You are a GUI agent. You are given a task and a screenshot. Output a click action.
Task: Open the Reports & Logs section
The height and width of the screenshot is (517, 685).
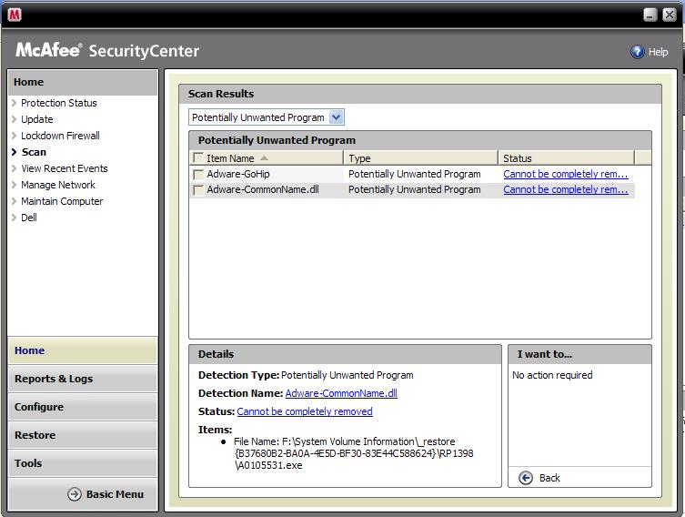click(x=83, y=379)
